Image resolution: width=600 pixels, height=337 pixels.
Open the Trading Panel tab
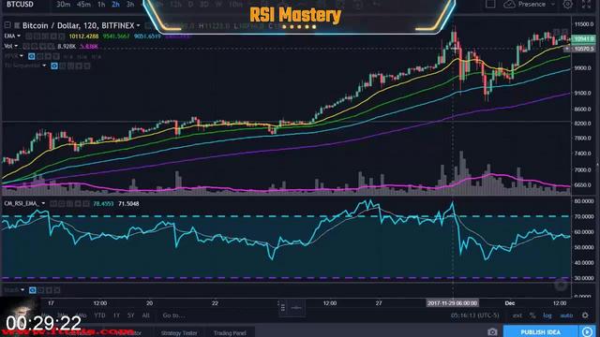tap(230, 333)
